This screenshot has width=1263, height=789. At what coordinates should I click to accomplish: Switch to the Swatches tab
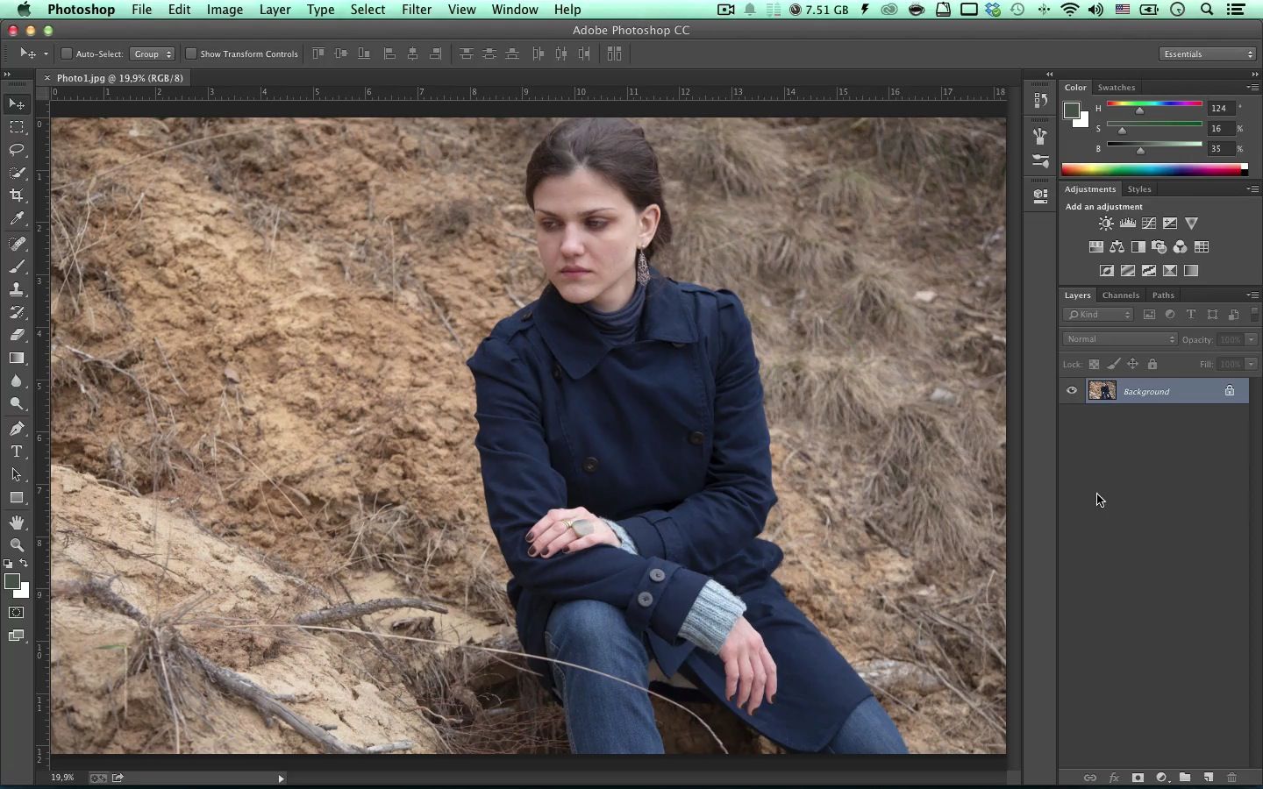coord(1117,88)
